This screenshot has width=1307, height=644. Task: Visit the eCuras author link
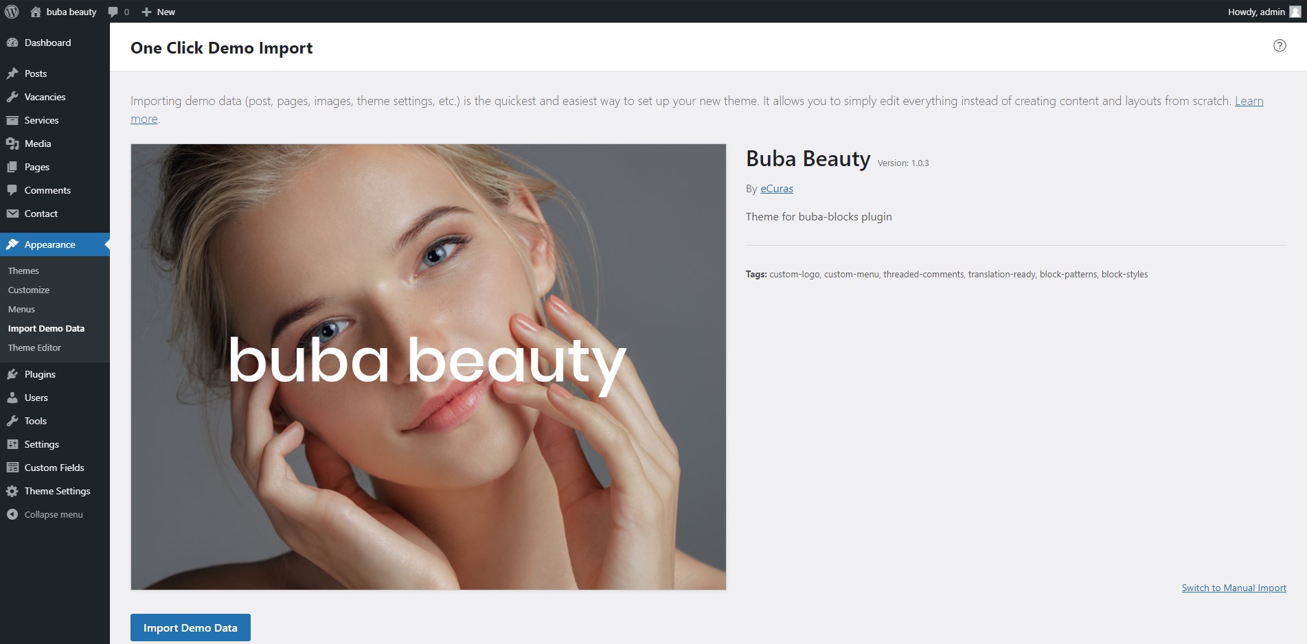(776, 189)
